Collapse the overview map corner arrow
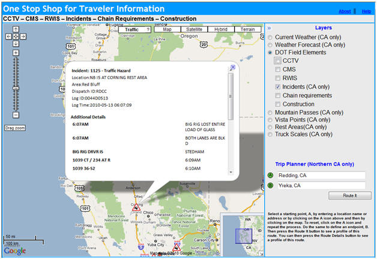 coord(261,254)
